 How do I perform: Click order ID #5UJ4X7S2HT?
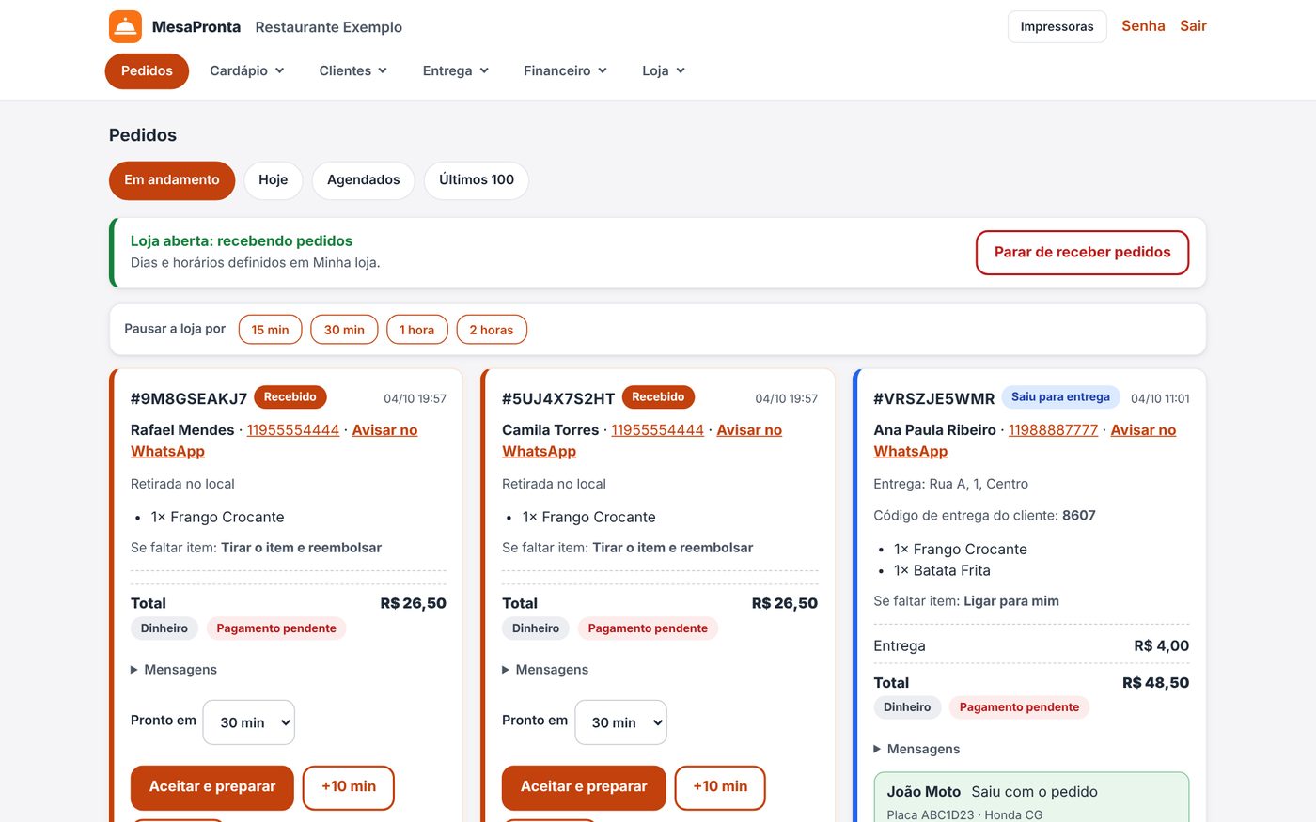click(x=558, y=398)
